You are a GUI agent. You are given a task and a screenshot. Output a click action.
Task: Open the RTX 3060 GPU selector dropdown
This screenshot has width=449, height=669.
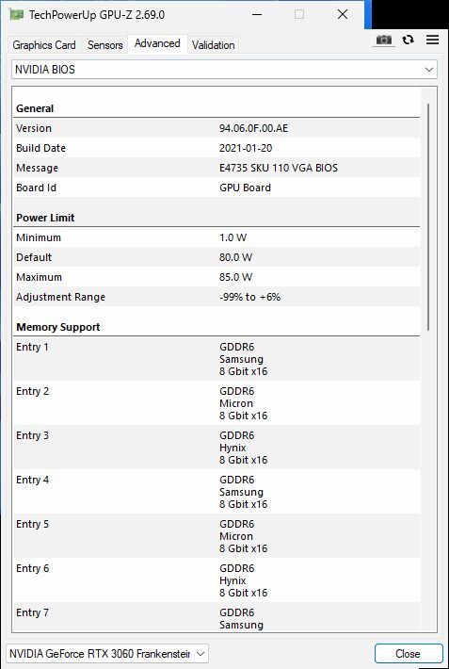coord(107,653)
